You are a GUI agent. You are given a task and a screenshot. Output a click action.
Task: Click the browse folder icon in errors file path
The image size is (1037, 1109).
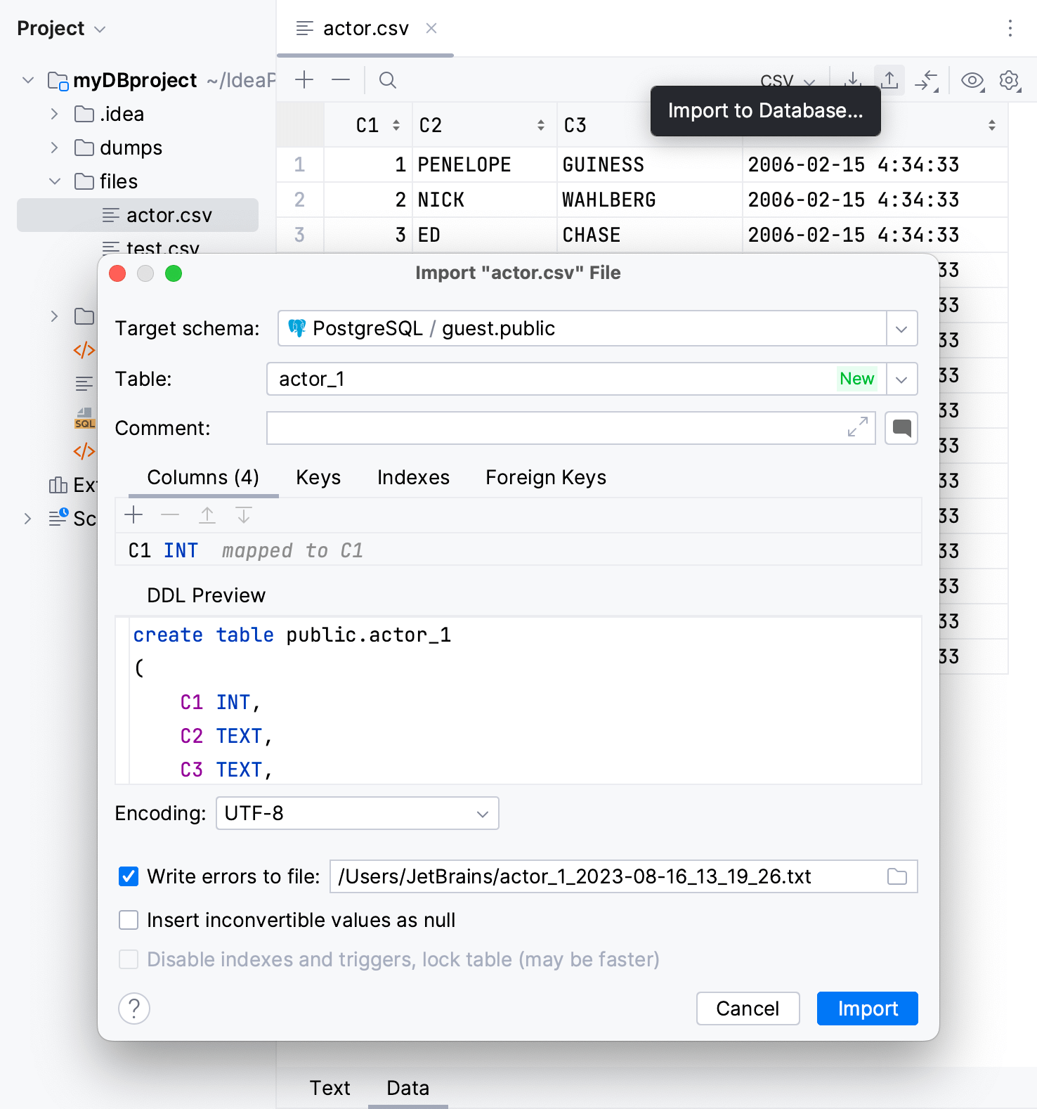[x=897, y=876]
